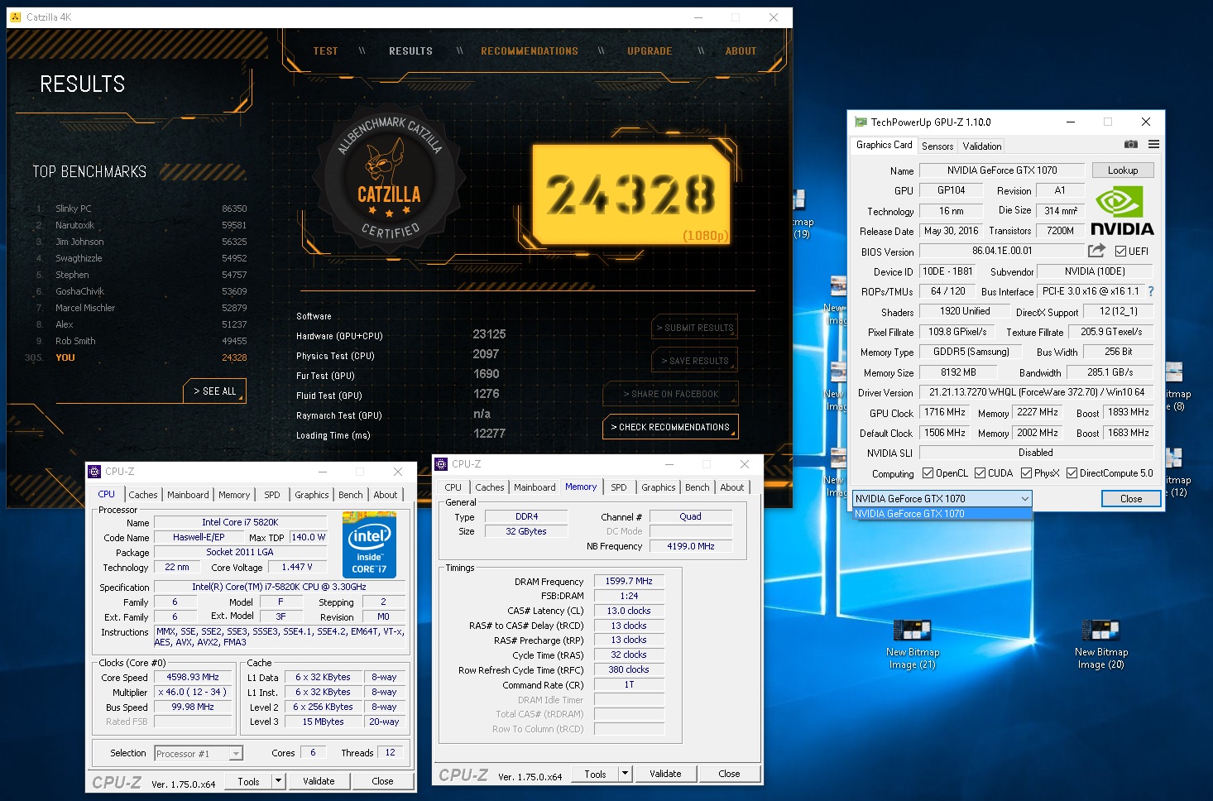Switch to the Validation tab in GPU-Z
The width and height of the screenshot is (1213, 801).
click(982, 146)
